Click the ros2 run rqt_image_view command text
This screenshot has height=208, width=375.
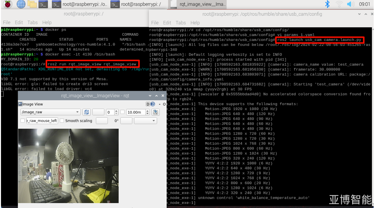coord(92,64)
